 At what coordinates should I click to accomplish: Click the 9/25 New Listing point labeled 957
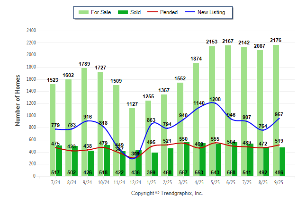(x=279, y=118)
